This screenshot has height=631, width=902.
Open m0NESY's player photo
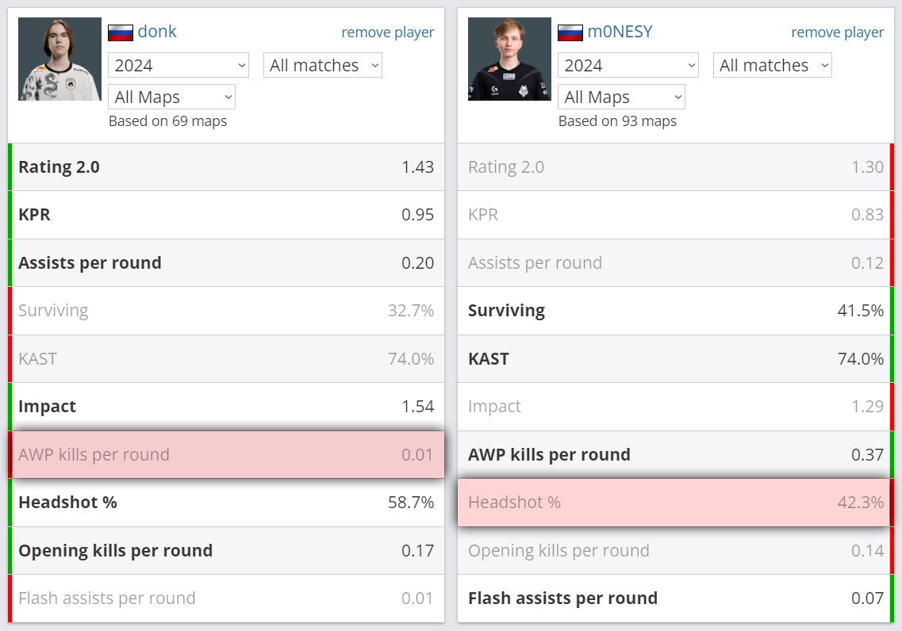click(x=509, y=59)
